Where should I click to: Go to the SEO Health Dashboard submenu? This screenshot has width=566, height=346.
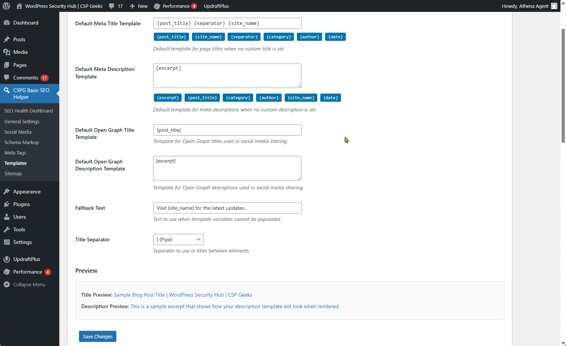tap(29, 111)
